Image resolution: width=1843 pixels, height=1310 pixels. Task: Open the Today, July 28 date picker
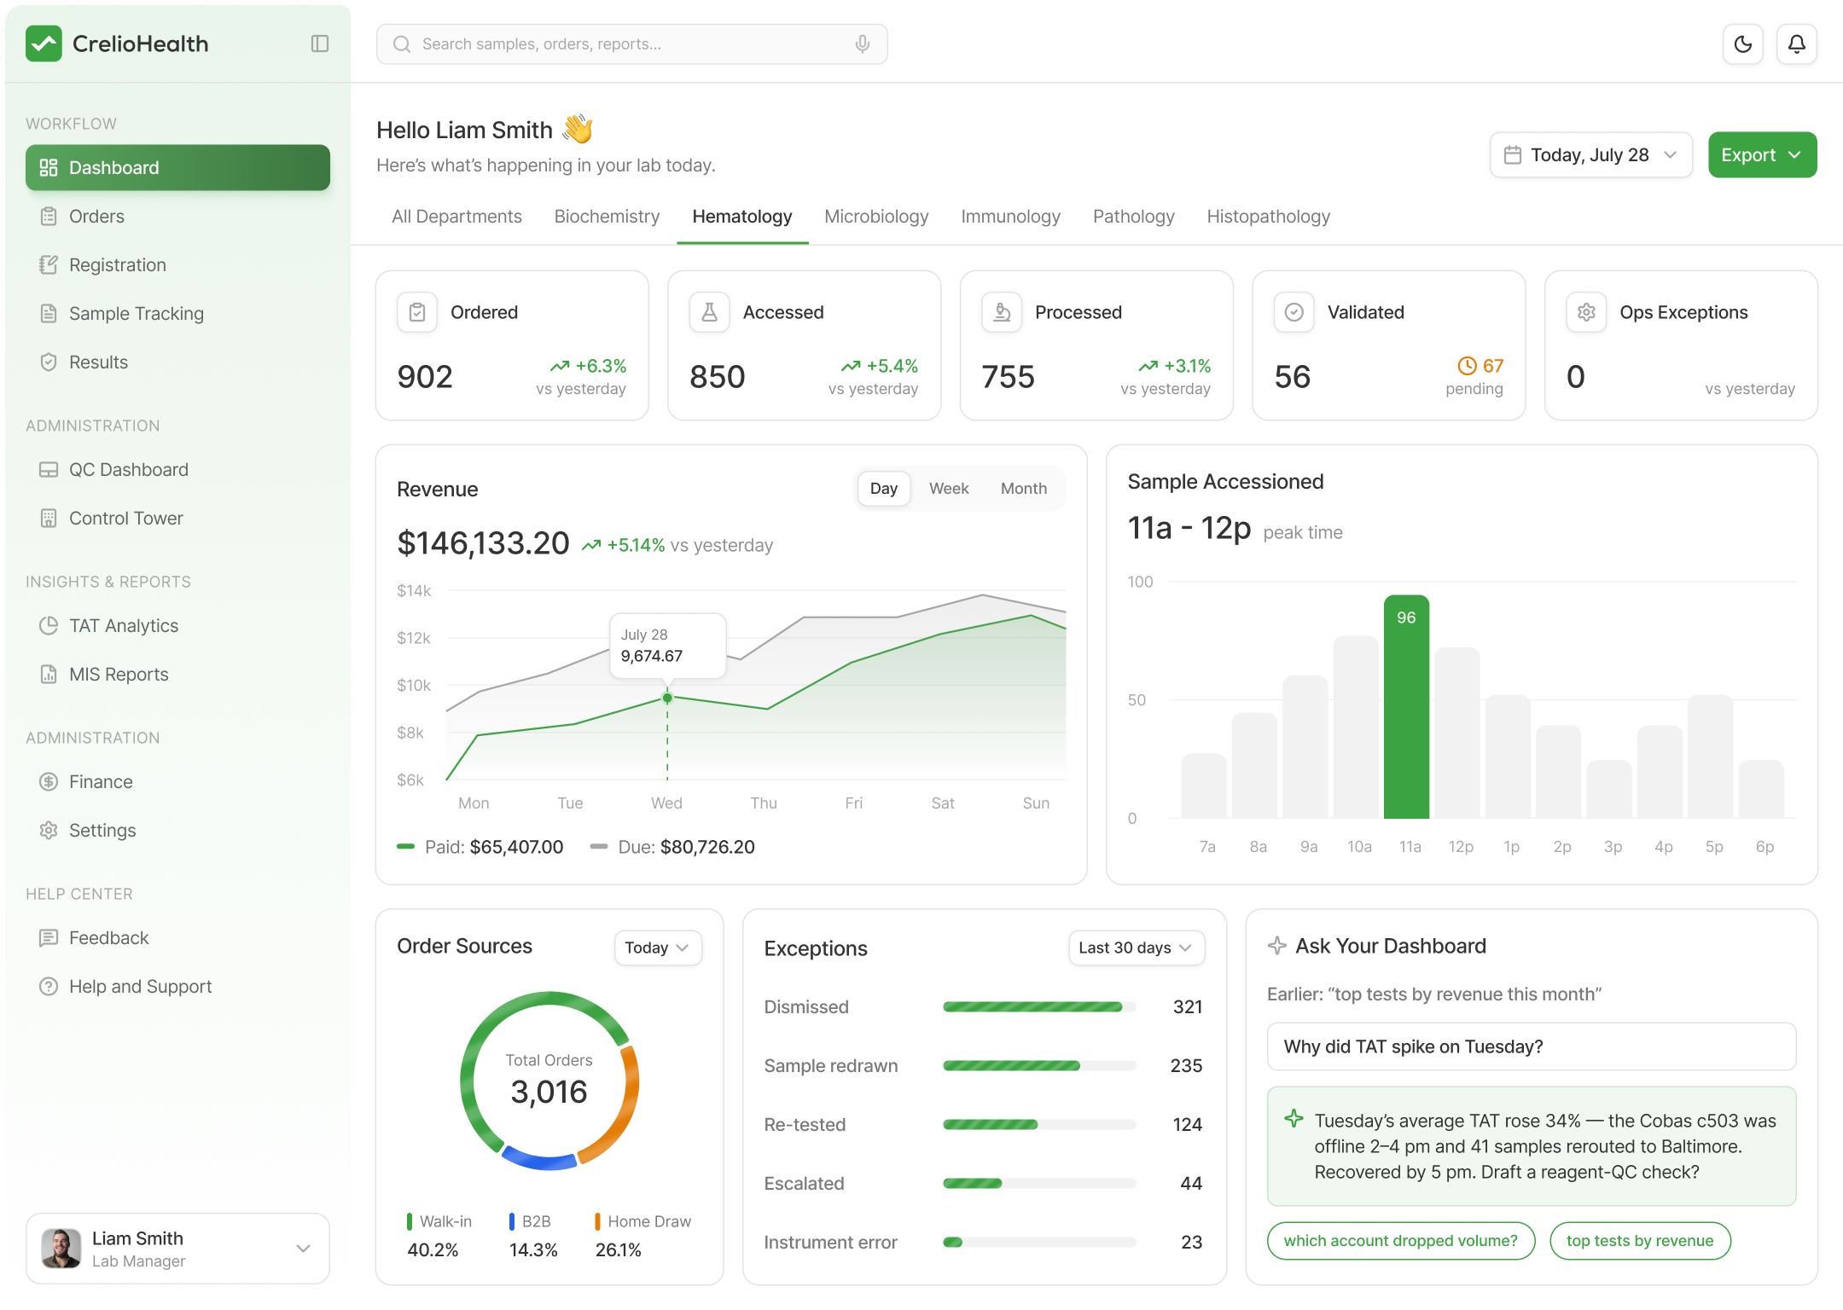point(1591,155)
